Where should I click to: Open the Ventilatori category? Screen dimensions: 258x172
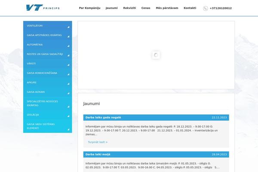(x=35, y=26)
